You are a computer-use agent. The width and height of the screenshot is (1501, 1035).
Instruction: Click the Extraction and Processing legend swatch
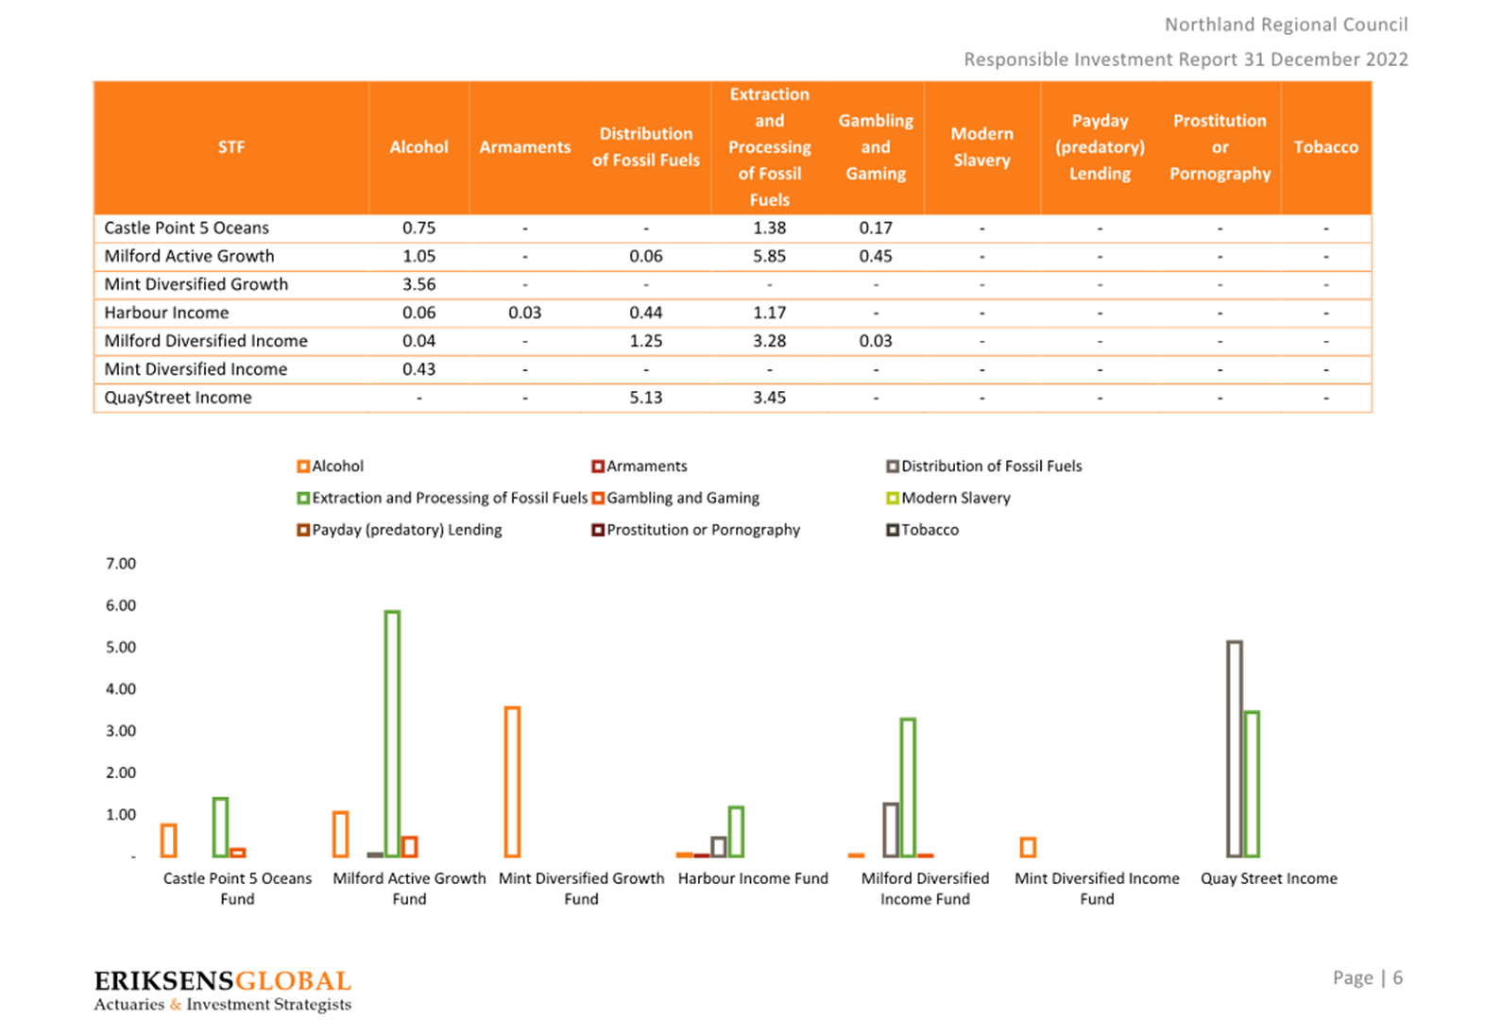[303, 499]
